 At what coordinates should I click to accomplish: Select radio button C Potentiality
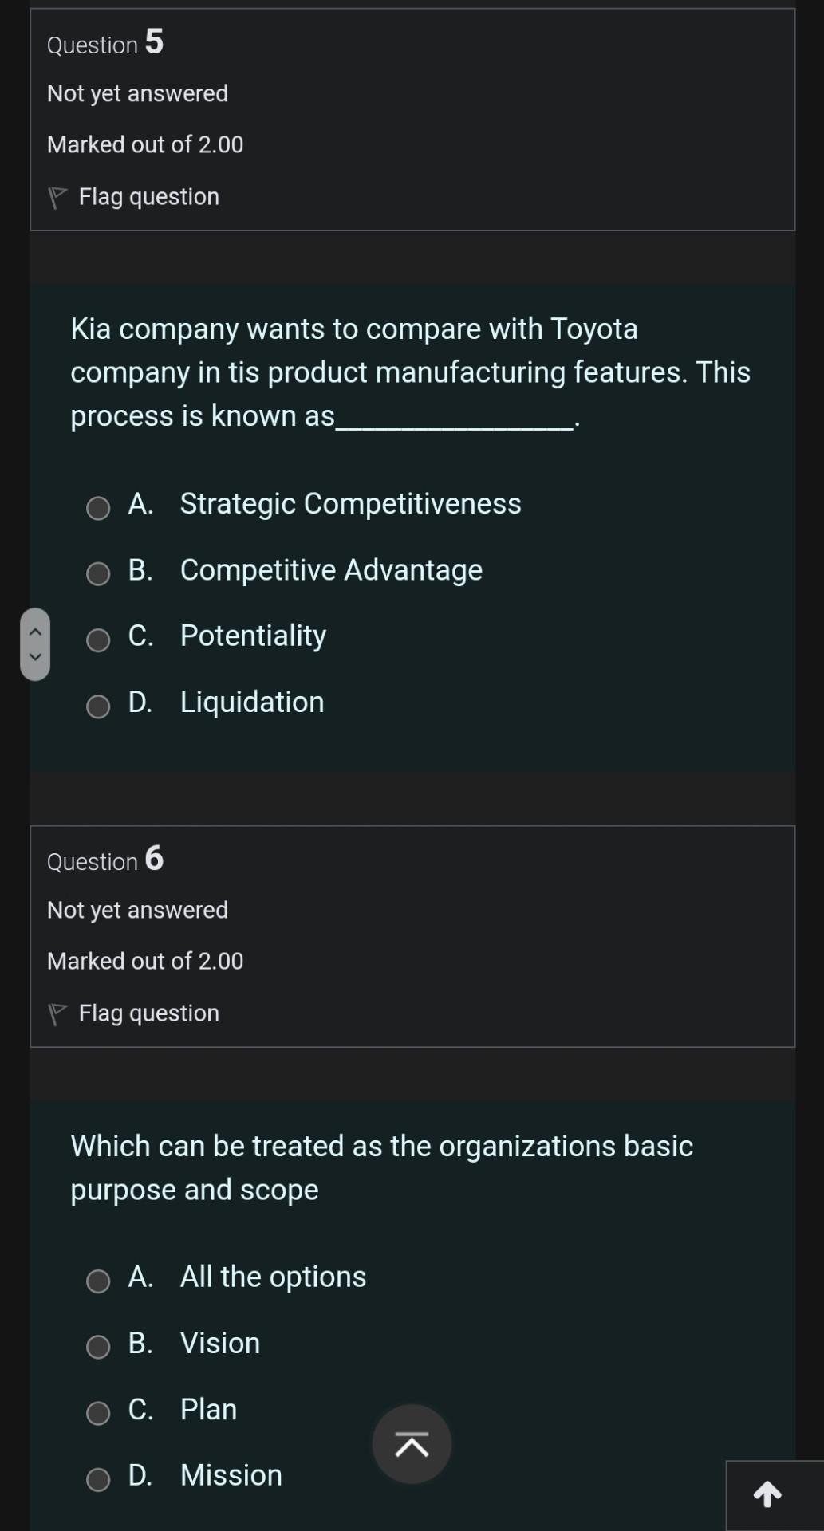(x=97, y=639)
